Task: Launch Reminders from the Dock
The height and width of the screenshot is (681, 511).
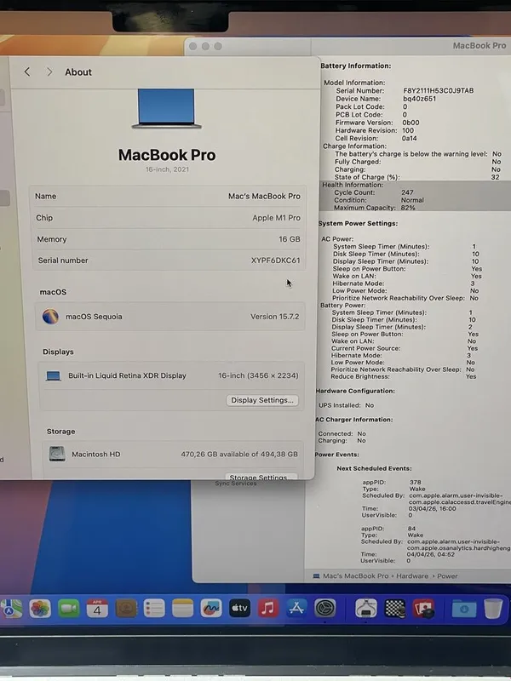Action: pos(154,609)
